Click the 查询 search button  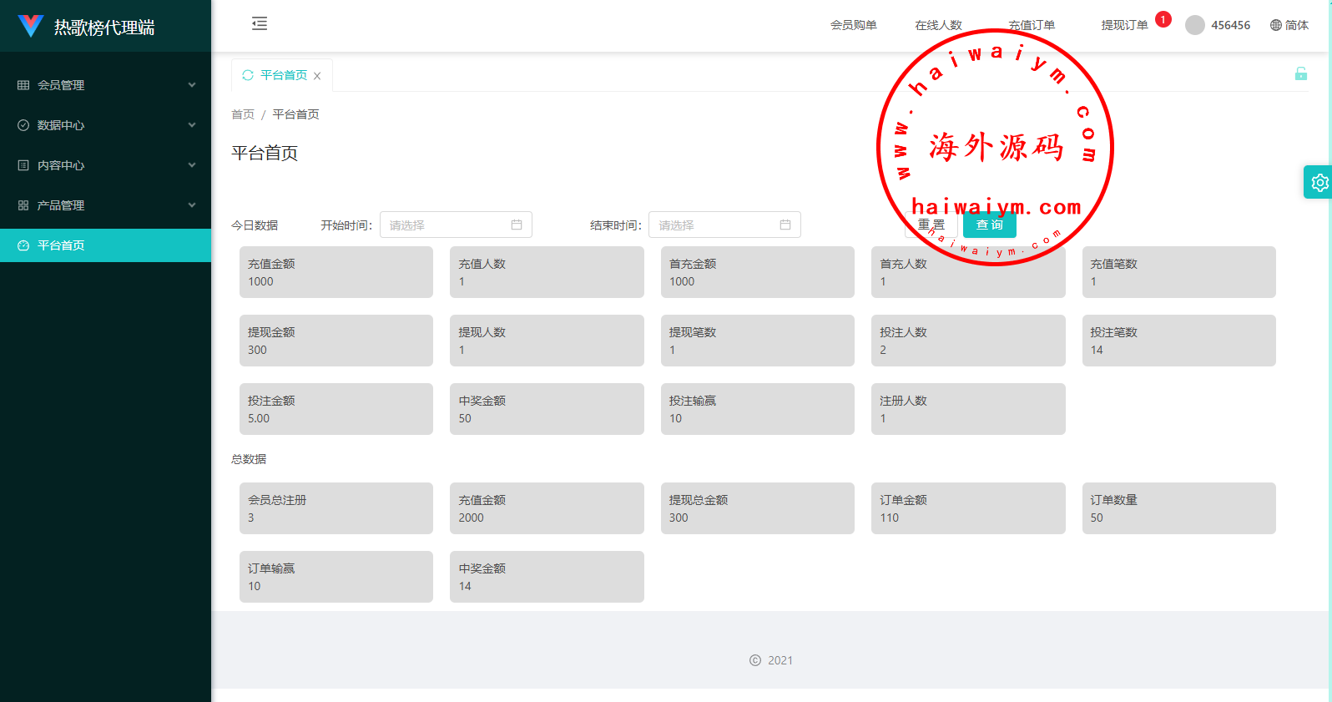[x=990, y=225]
